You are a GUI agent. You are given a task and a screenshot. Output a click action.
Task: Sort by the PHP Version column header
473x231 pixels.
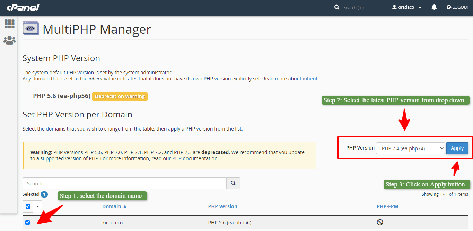click(x=222, y=206)
